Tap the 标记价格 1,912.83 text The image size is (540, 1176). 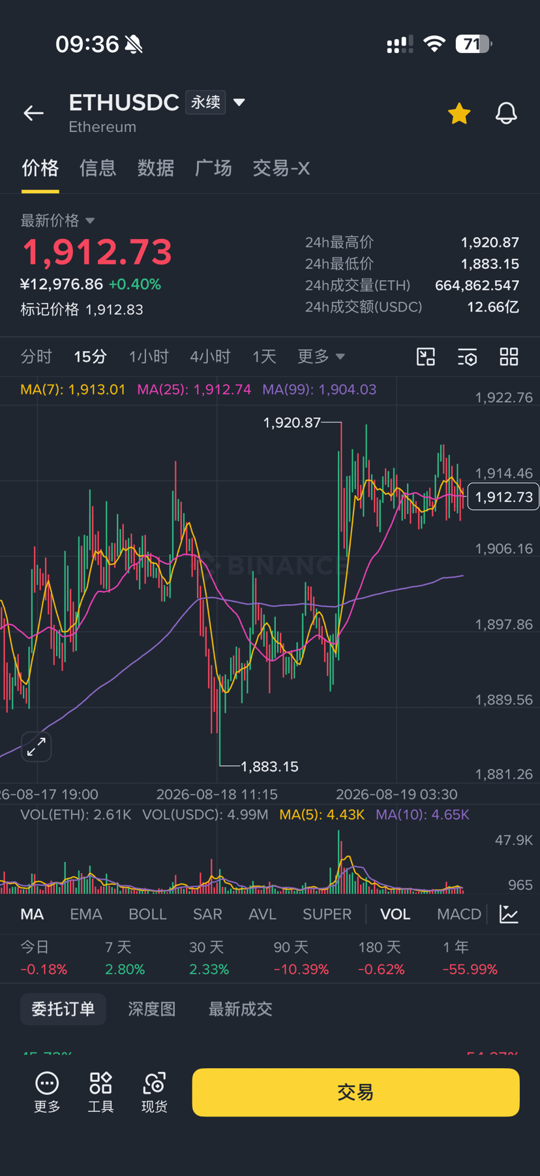pos(82,310)
